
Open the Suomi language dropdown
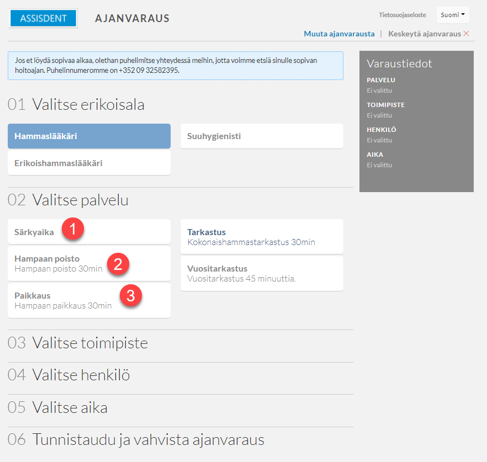click(x=453, y=15)
